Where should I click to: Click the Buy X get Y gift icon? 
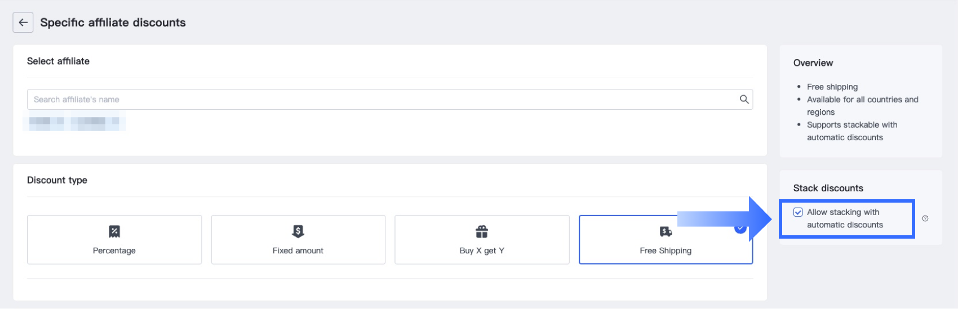pos(482,231)
